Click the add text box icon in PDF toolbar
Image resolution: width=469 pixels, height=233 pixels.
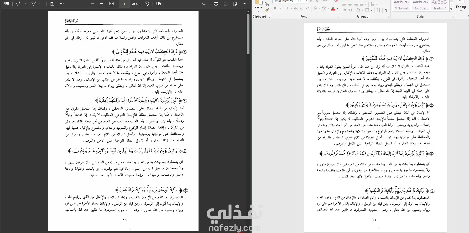(x=52, y=4)
